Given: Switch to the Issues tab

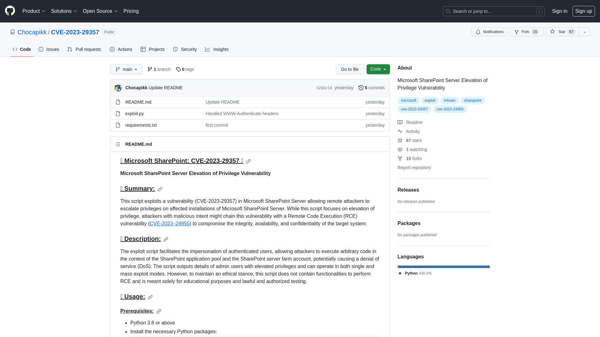Looking at the screenshot, I should [x=49, y=49].
